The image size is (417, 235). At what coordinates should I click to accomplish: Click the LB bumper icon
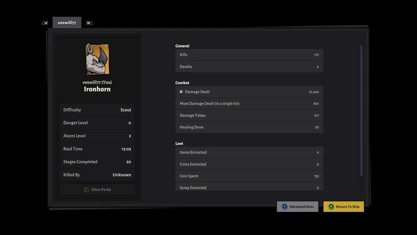coord(45,23)
